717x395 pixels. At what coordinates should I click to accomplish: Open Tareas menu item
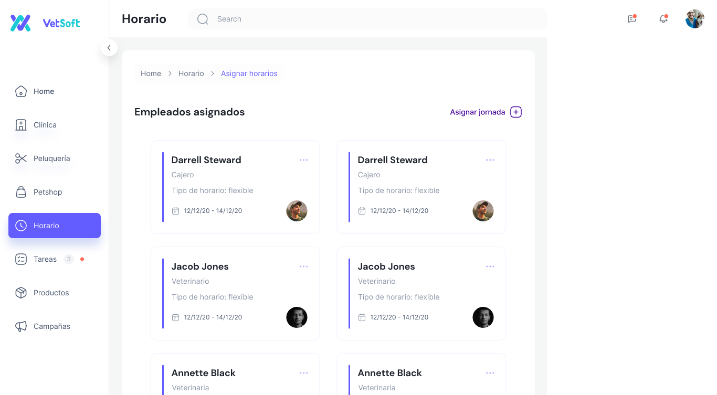45,259
